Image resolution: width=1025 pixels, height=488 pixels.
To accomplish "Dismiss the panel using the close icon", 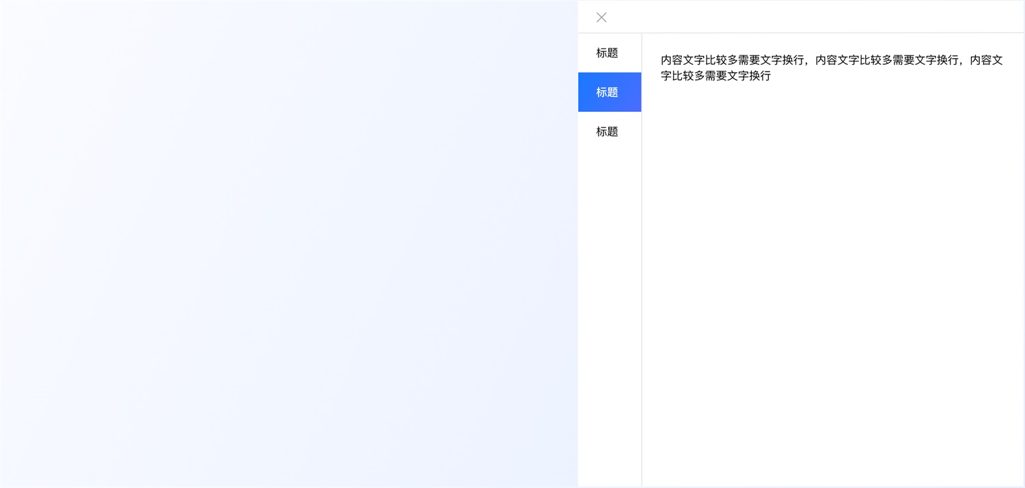I will 601,17.
